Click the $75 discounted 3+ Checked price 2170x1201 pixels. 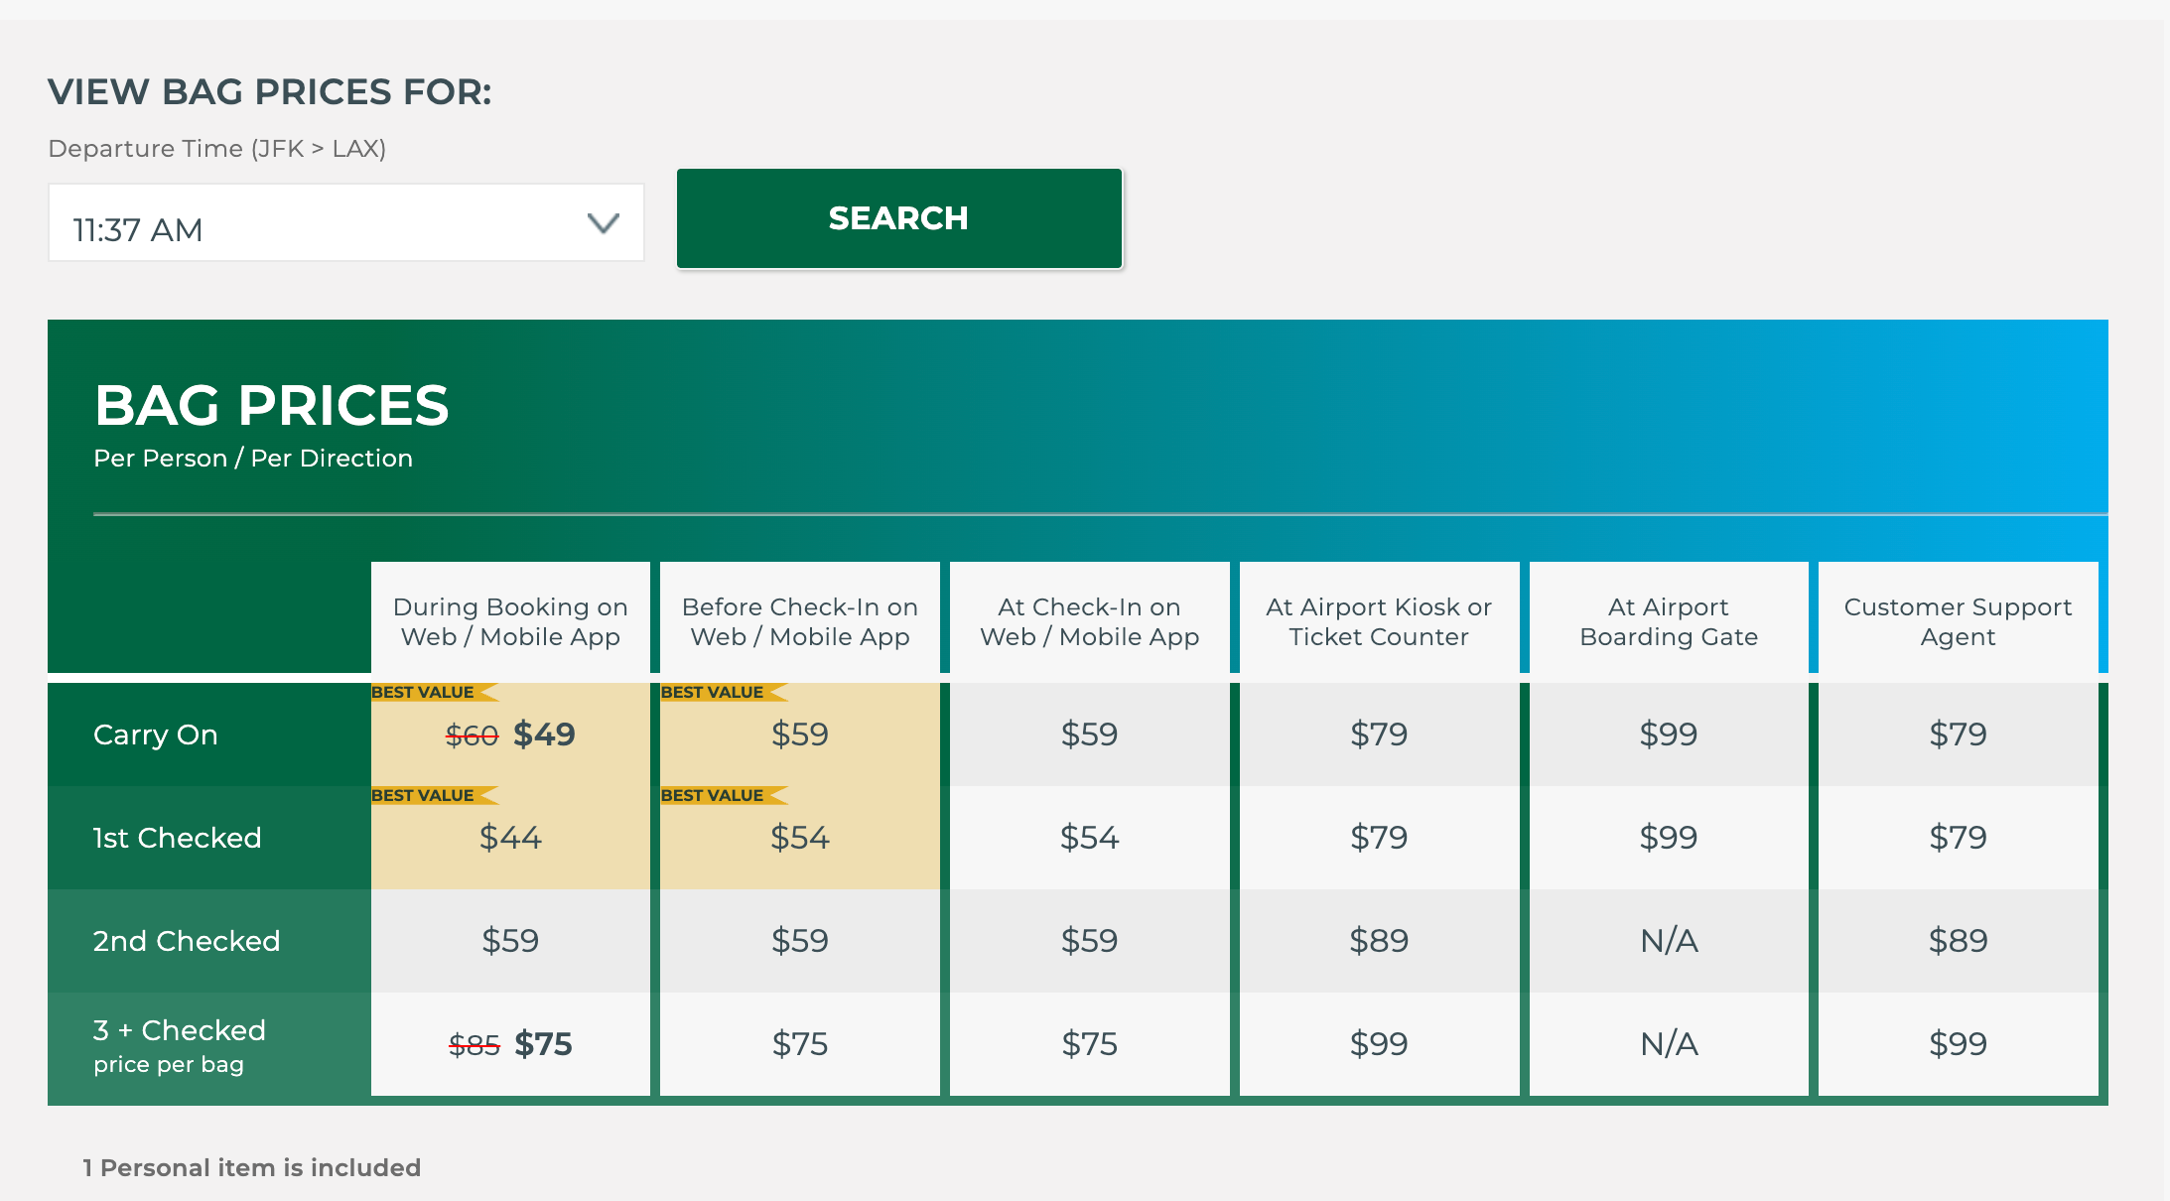(x=543, y=1044)
